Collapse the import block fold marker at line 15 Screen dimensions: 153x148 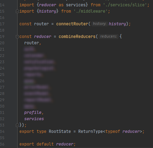tap(17, 11)
